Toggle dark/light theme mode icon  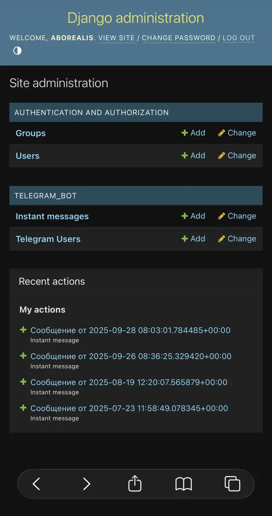pos(17,51)
